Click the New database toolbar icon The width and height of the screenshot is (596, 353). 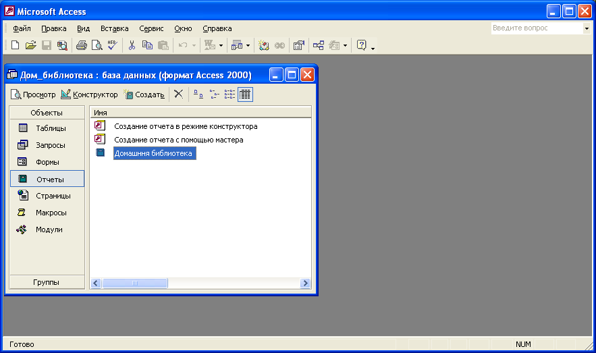16,45
